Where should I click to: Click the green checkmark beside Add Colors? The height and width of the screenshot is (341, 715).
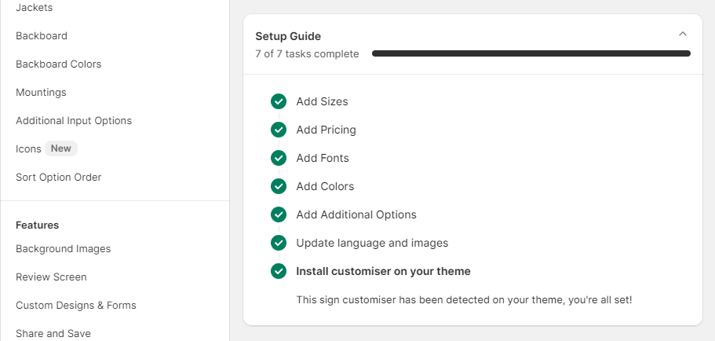[x=278, y=186]
